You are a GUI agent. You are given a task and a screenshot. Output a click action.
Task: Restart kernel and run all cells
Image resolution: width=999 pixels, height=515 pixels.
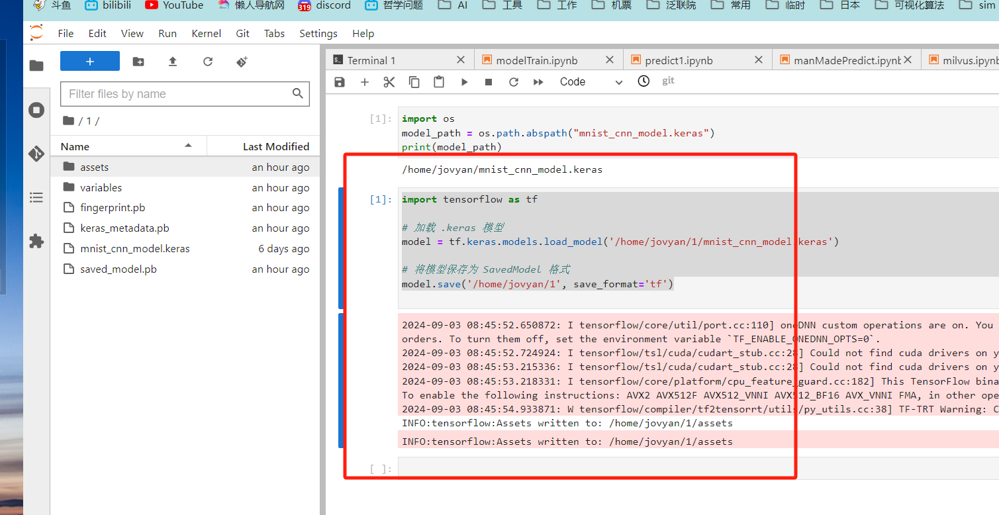538,82
